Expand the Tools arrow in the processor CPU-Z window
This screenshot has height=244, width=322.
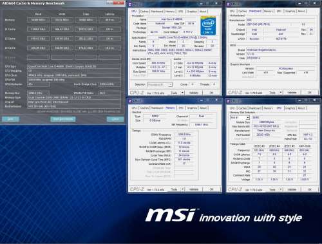182,93
